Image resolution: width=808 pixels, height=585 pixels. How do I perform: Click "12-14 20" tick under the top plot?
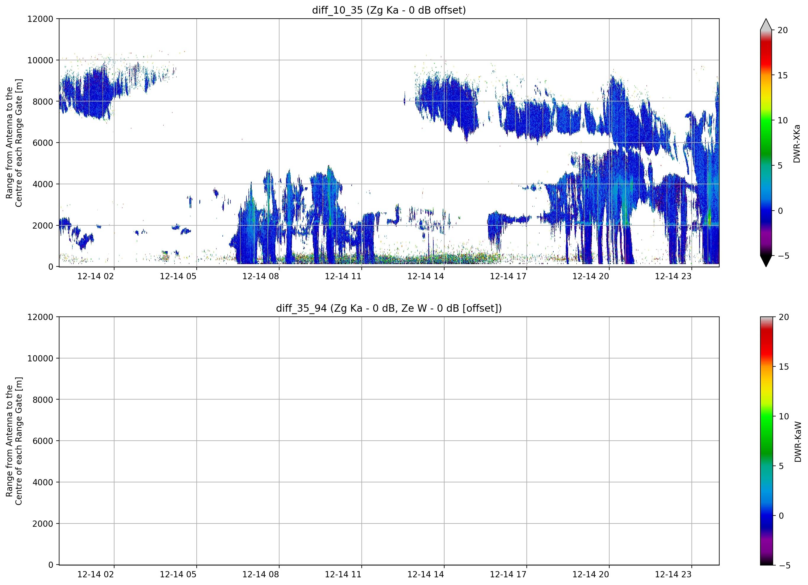coord(591,276)
